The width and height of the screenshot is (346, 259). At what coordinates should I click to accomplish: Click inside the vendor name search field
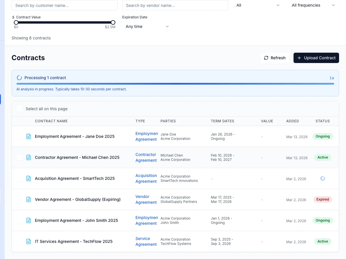tap(175, 5)
